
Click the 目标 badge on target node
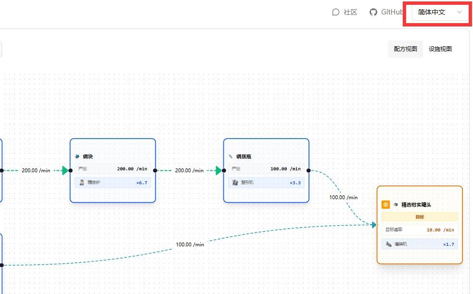coord(420,217)
